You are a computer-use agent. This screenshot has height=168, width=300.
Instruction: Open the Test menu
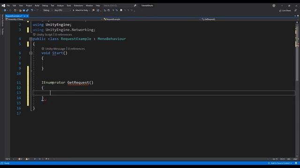pyautogui.click(x=52, y=6)
